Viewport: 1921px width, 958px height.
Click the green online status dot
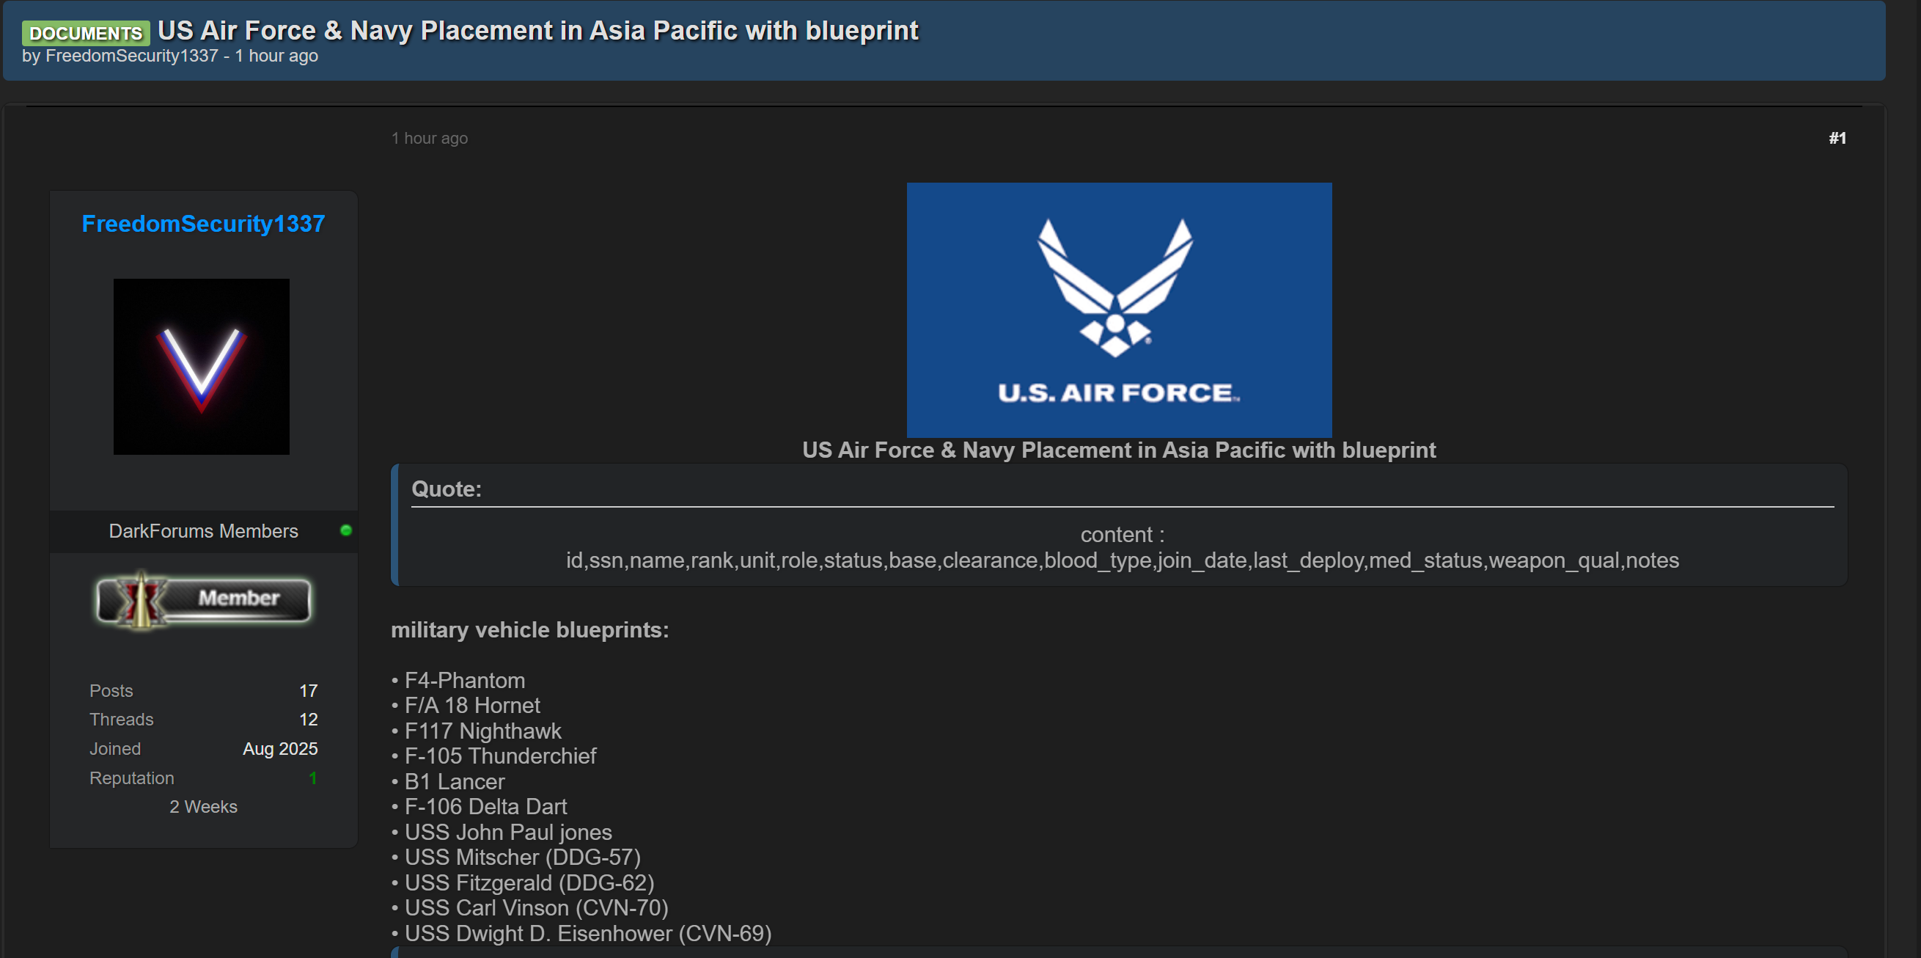[x=346, y=530]
